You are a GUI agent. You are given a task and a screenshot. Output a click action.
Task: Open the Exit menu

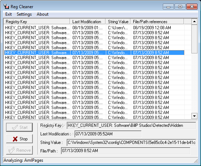point(9,14)
